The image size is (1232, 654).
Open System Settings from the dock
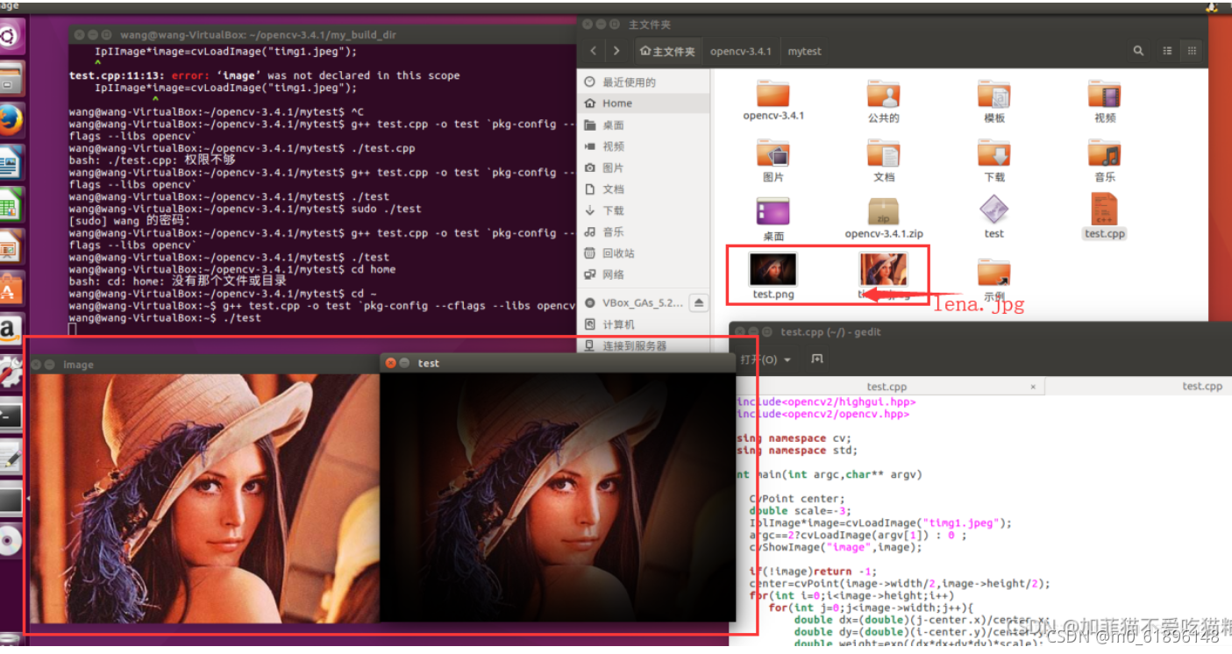pyautogui.click(x=11, y=373)
